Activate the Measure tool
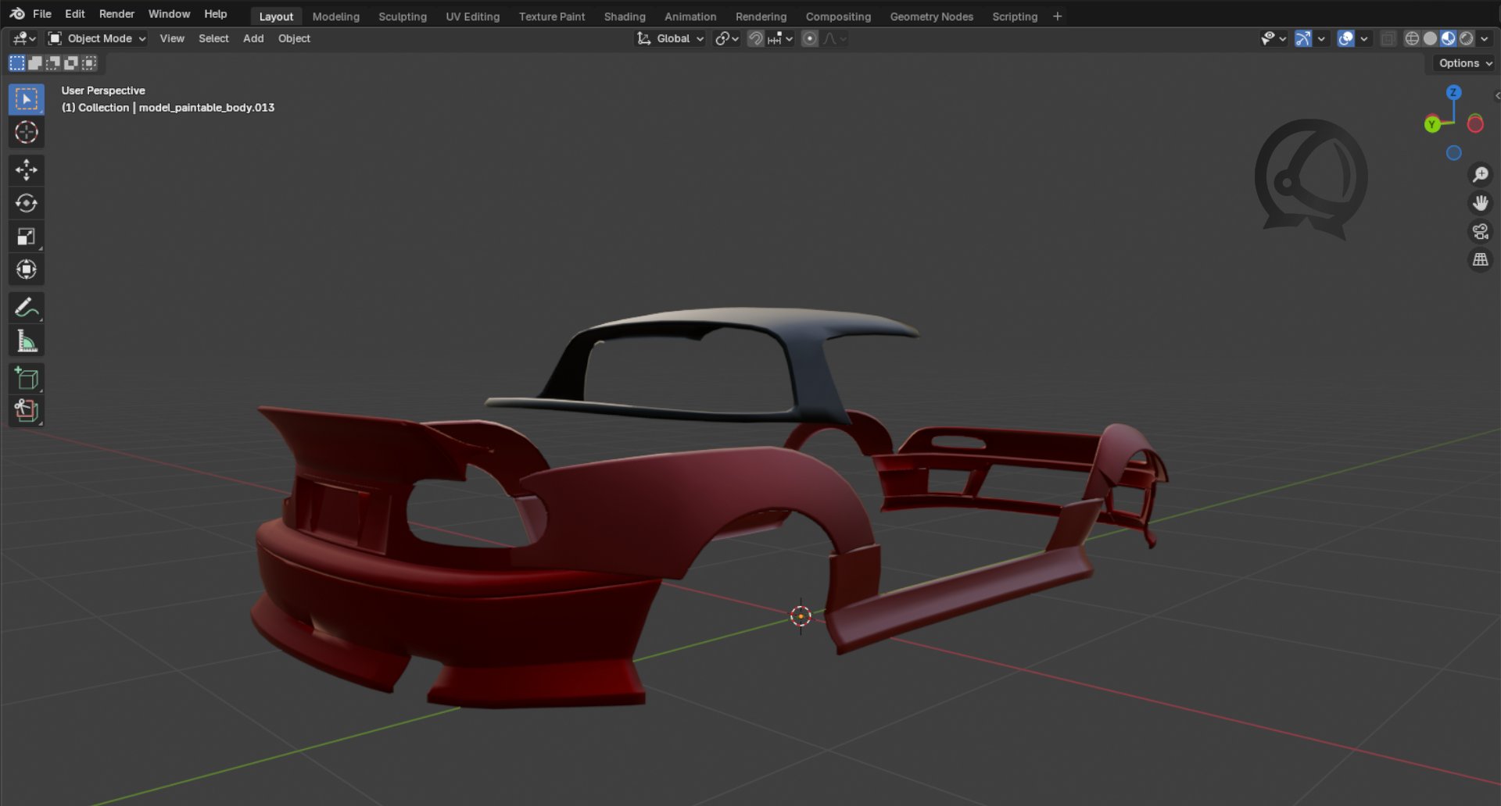This screenshot has width=1501, height=806. [x=27, y=340]
